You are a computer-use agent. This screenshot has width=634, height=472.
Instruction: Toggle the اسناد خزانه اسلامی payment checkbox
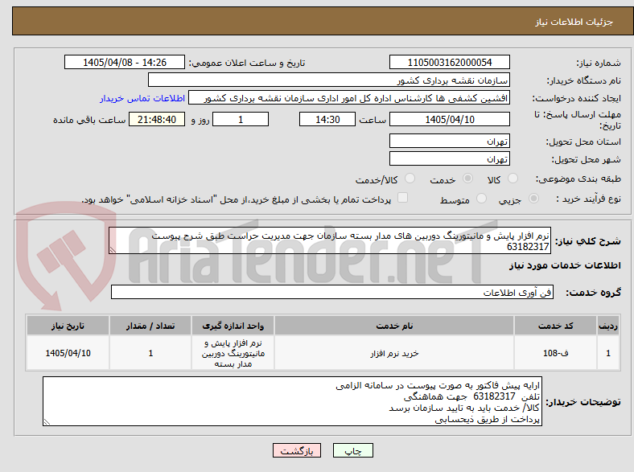[x=403, y=198]
